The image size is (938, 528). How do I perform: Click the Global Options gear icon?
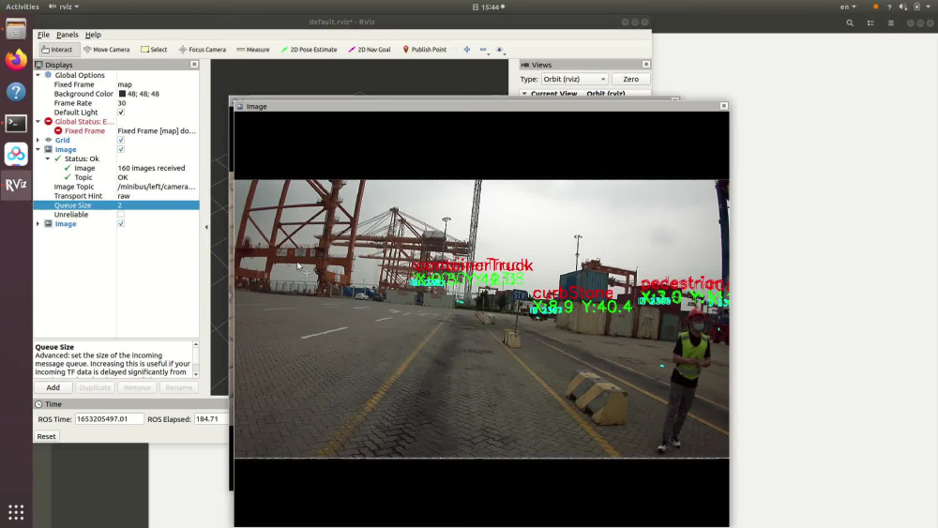coord(49,75)
